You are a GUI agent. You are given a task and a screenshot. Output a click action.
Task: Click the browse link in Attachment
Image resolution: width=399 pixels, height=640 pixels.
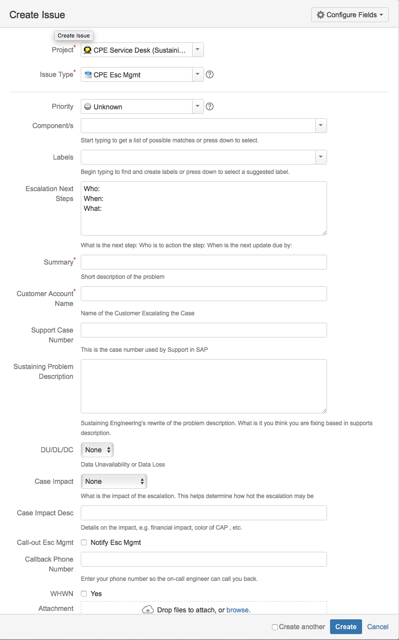click(237, 610)
